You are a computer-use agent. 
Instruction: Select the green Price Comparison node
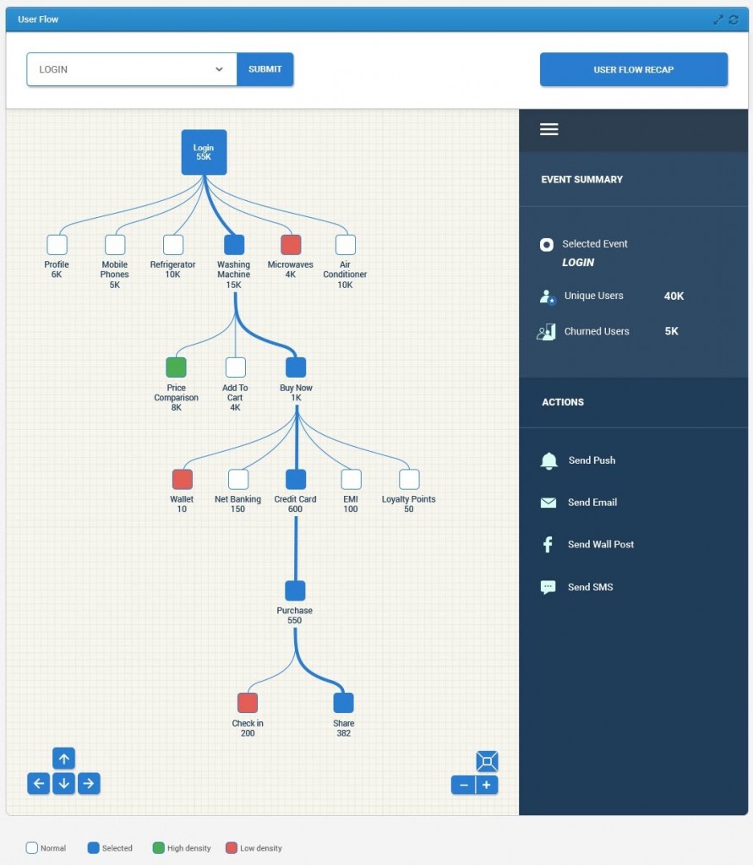(176, 367)
